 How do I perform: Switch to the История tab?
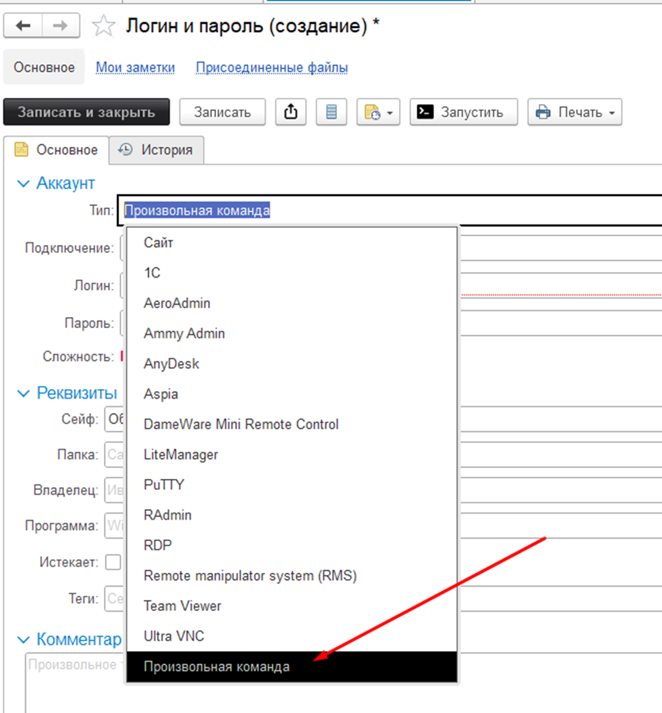pos(156,150)
